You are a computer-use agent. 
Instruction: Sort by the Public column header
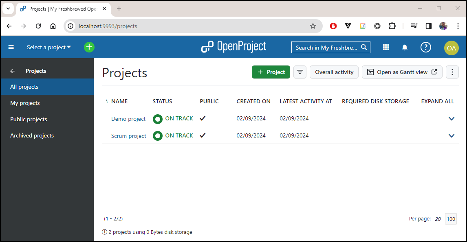pos(209,101)
